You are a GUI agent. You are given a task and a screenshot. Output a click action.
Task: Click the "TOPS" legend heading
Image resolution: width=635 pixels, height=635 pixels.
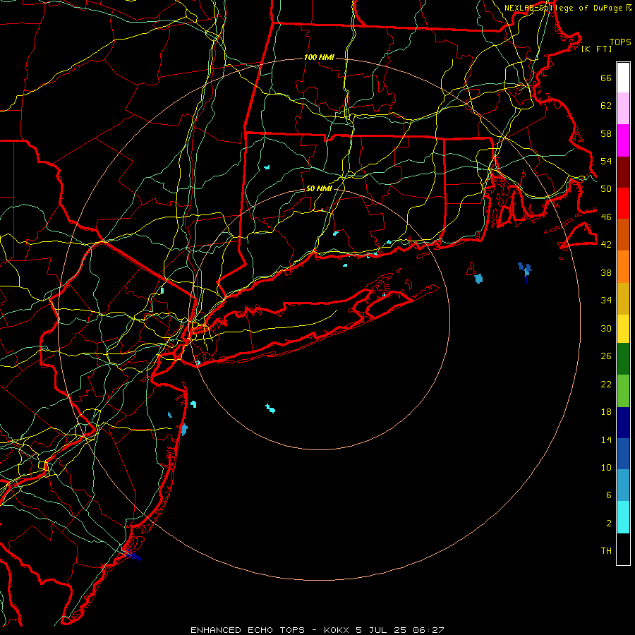pos(620,42)
